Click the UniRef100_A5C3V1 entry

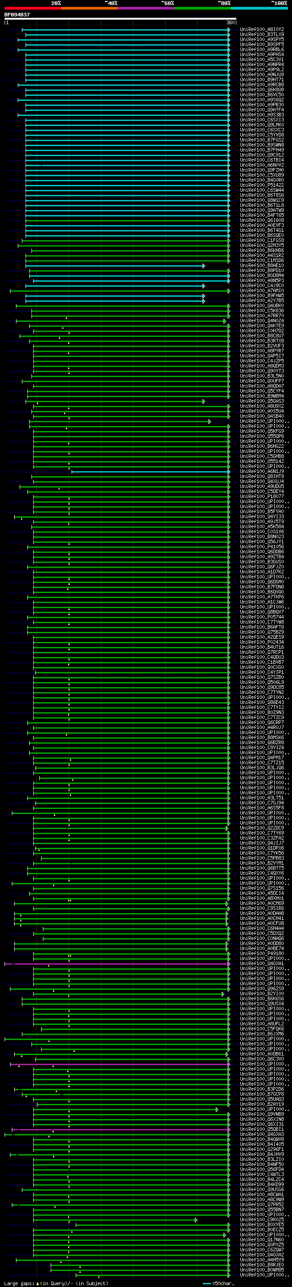[x=262, y=59]
